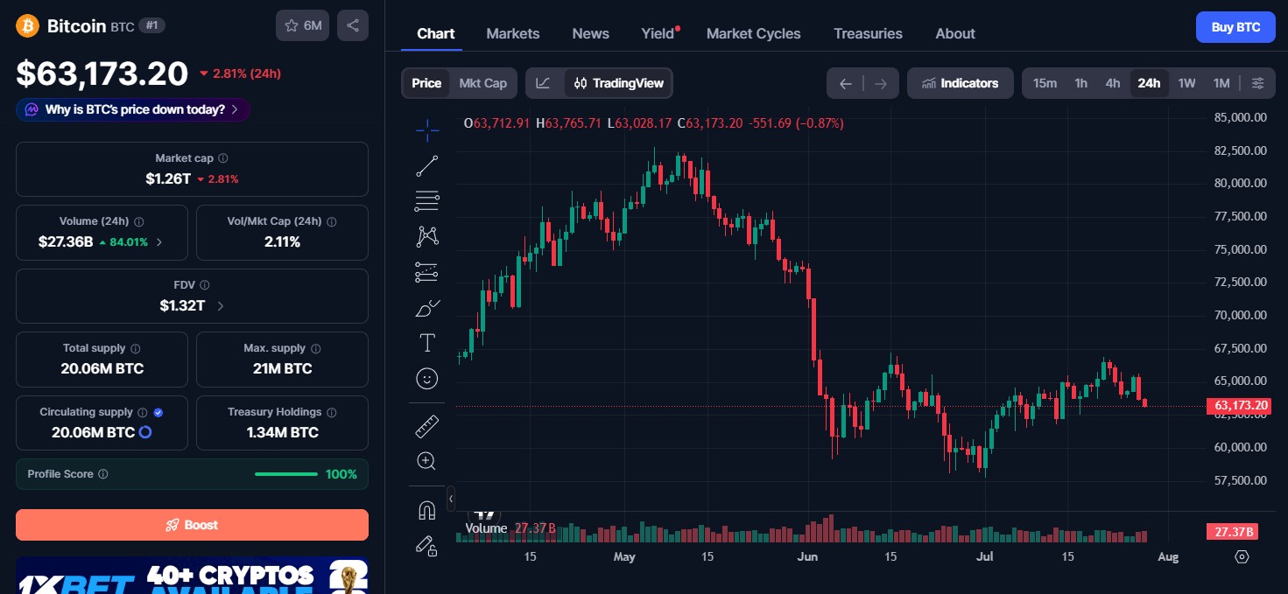Viewport: 1288px width, 594px height.
Task: Click the orange Boost button
Action: coord(192,525)
